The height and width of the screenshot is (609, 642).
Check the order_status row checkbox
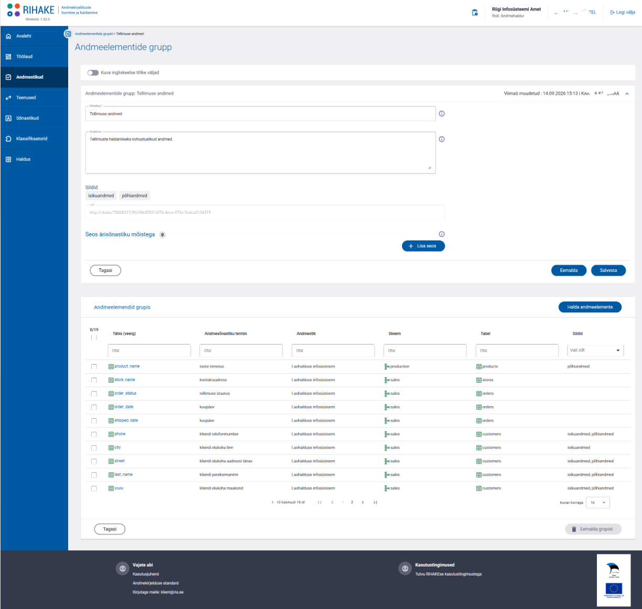94,394
